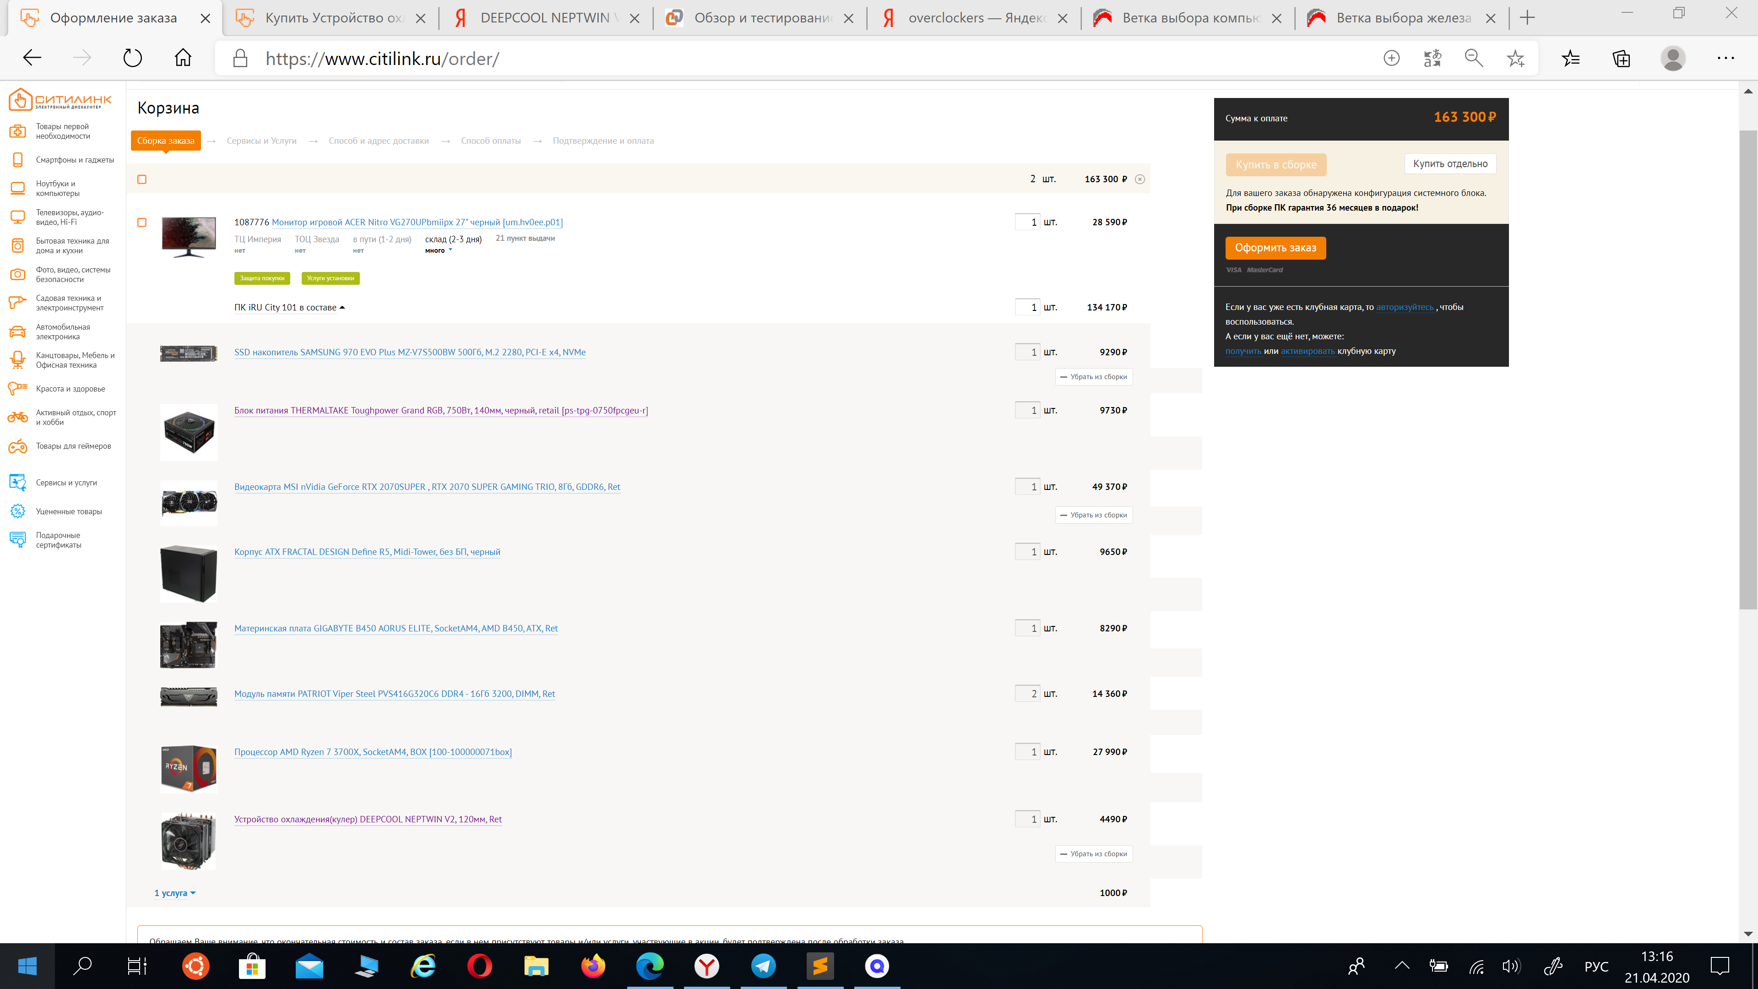Click the translate page icon in address bar
This screenshot has height=989, width=1758.
(1432, 59)
